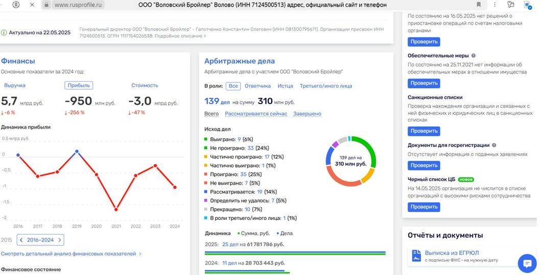Filter cases by Ответчика role

[x=257, y=86]
